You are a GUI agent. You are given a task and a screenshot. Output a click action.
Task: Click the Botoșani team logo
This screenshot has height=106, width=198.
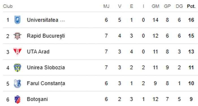(x=18, y=99)
